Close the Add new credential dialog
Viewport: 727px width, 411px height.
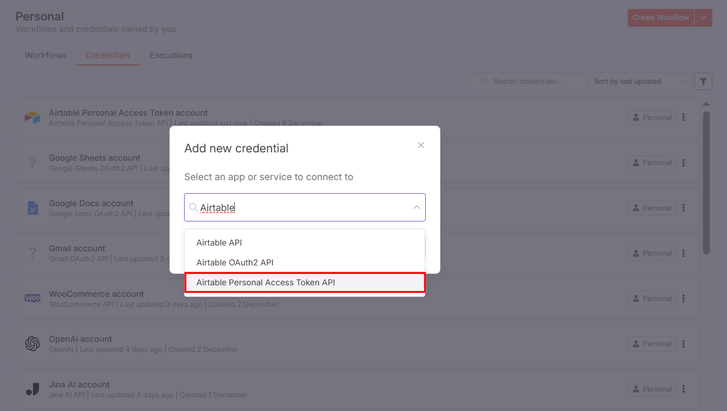(421, 145)
